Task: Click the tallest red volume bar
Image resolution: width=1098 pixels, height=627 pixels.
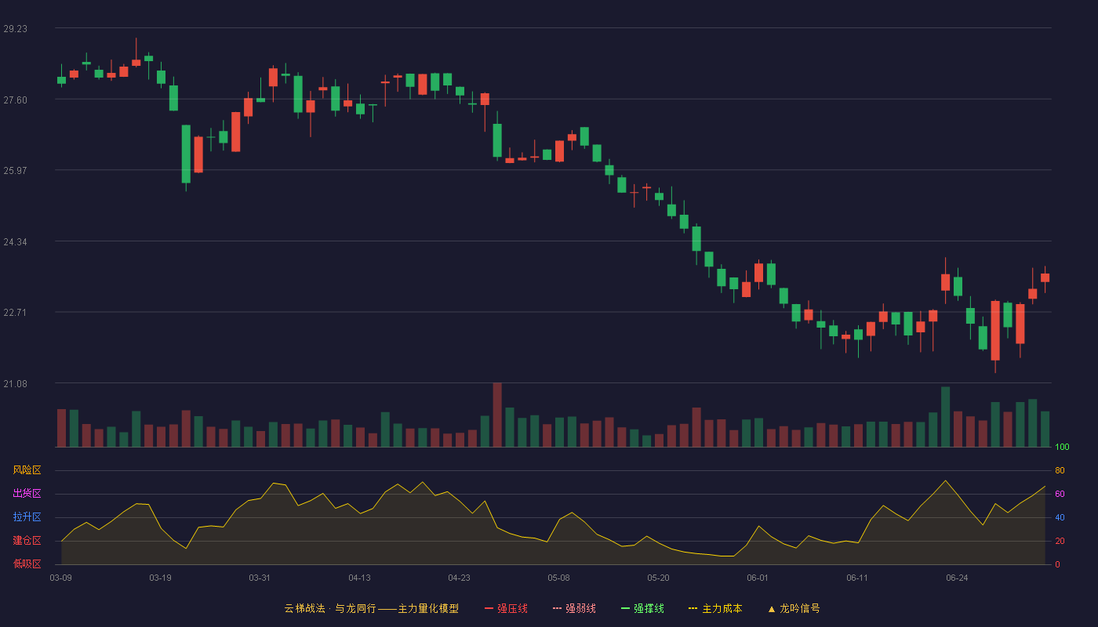Action: [497, 415]
